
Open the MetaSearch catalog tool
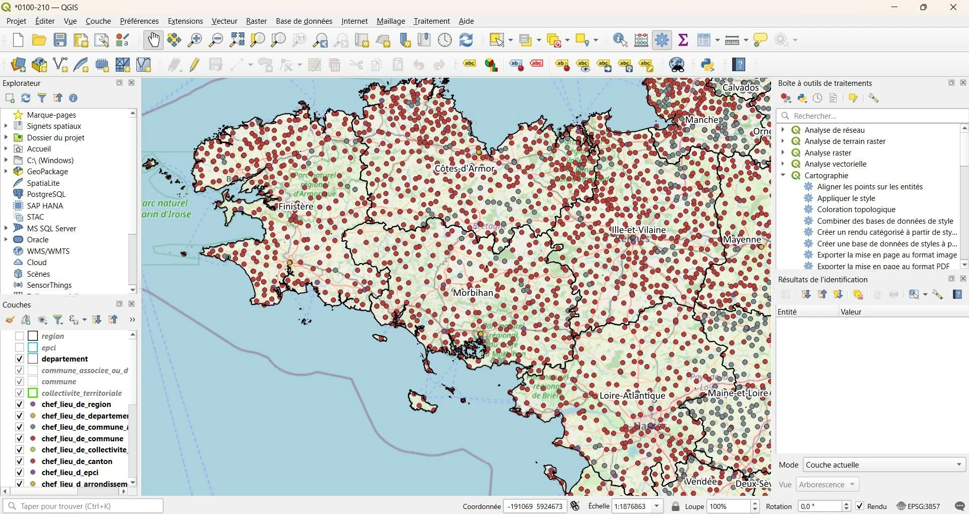[677, 65]
